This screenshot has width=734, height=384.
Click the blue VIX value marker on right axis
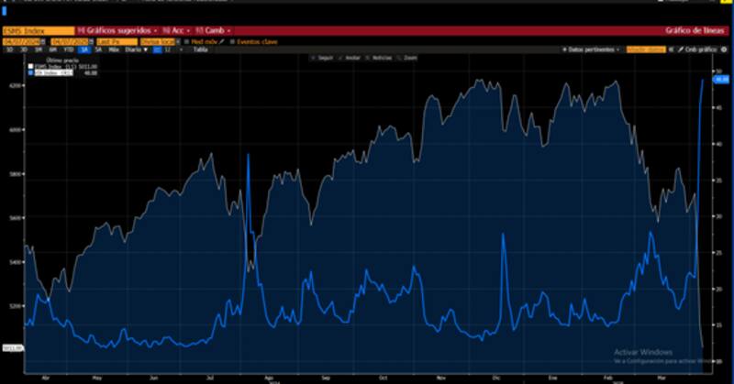point(720,80)
